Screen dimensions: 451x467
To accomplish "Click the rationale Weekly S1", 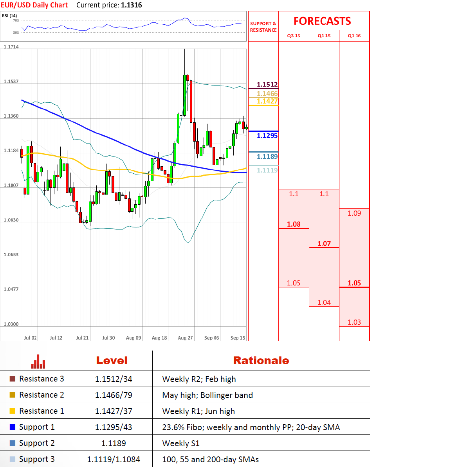I will pos(181,443).
